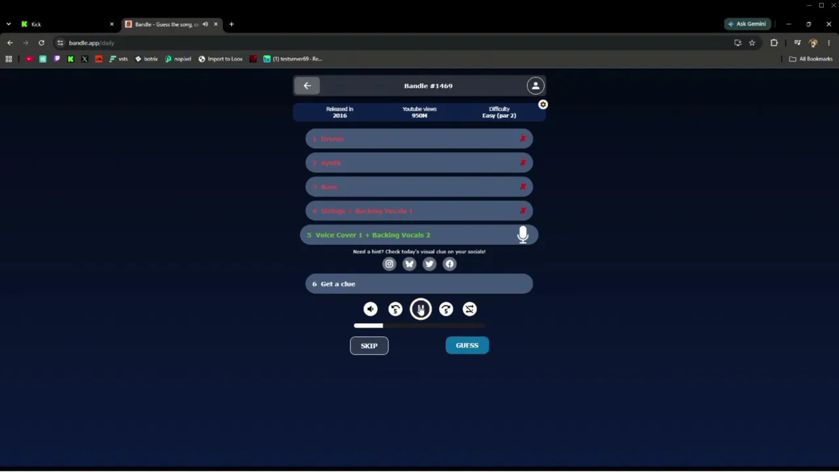Toggle the loop/repeat playback button
The height and width of the screenshot is (472, 839).
470,309
